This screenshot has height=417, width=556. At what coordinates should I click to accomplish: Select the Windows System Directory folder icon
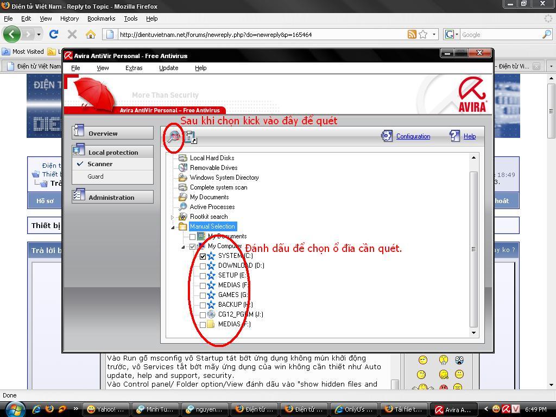point(183,178)
